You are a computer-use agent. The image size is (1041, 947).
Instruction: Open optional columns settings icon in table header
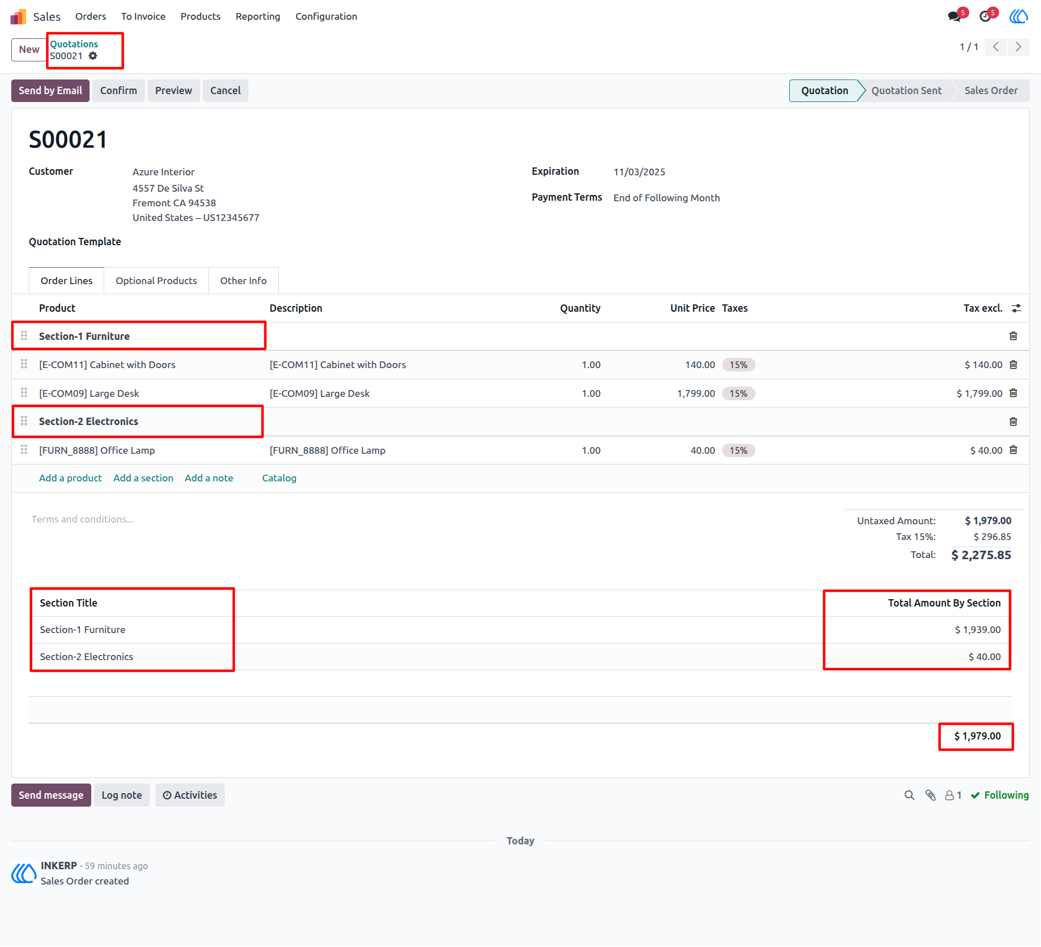click(x=1016, y=308)
